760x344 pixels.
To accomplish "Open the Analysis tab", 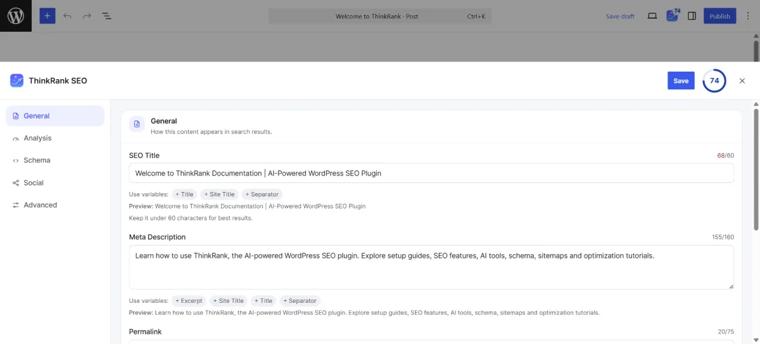I will 55,138.
